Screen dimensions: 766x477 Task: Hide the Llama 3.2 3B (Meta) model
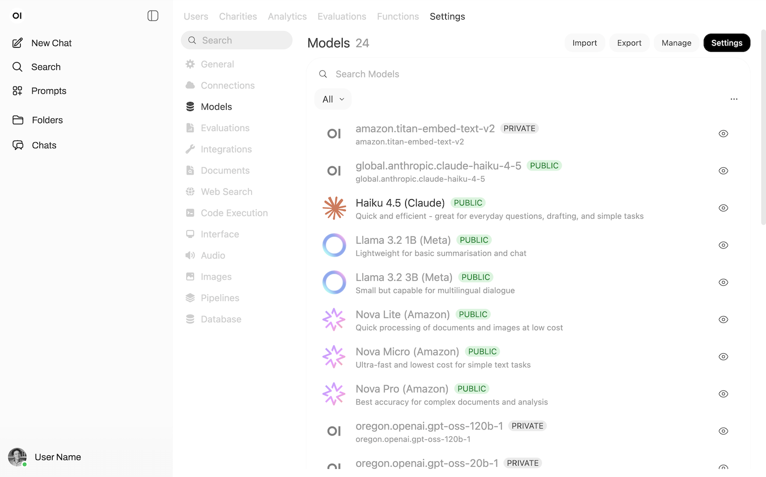tap(723, 283)
